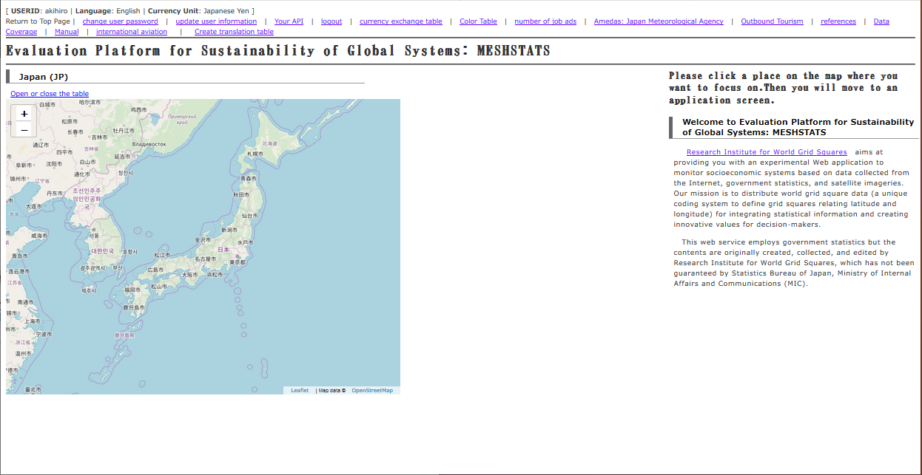
Task: Open the Outbound Tourism page
Action: tap(772, 21)
